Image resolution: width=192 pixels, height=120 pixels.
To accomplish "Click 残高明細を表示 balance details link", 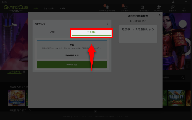I will pos(72,55).
